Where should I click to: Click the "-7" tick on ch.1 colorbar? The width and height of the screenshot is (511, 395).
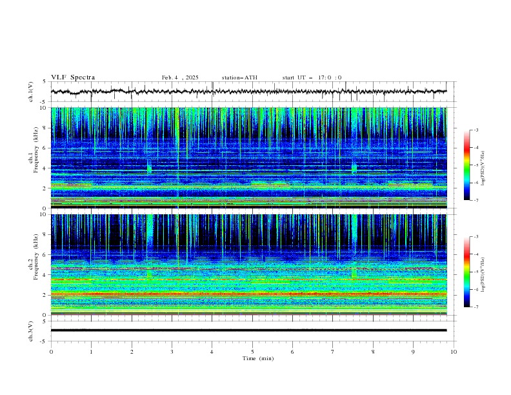(x=476, y=200)
